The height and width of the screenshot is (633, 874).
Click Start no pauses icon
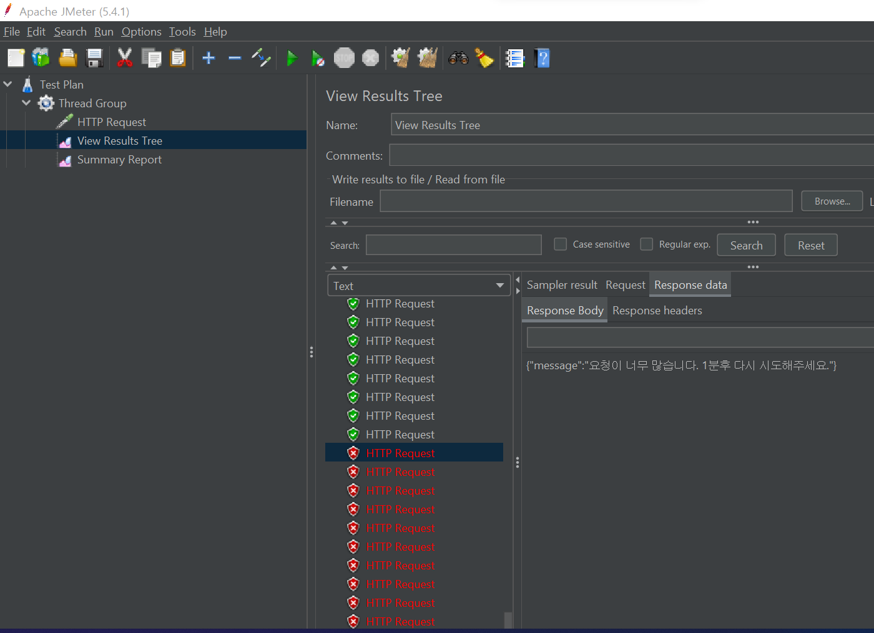tap(318, 58)
